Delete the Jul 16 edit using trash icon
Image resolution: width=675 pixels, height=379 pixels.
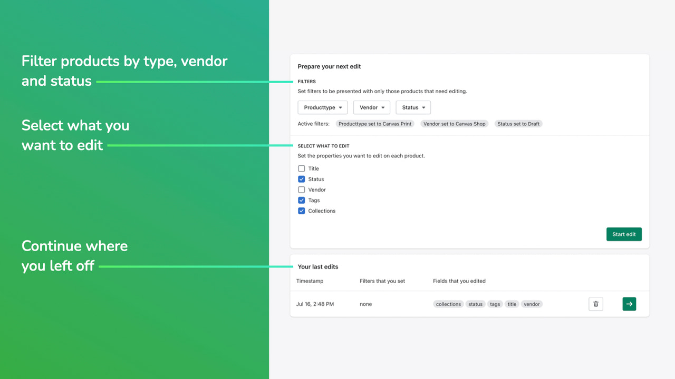(x=595, y=304)
